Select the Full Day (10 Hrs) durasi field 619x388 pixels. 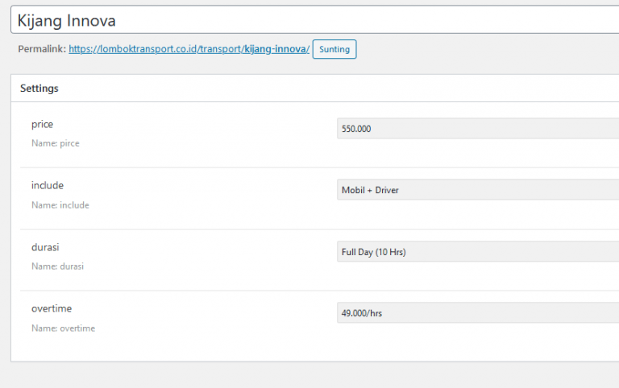[x=478, y=252]
